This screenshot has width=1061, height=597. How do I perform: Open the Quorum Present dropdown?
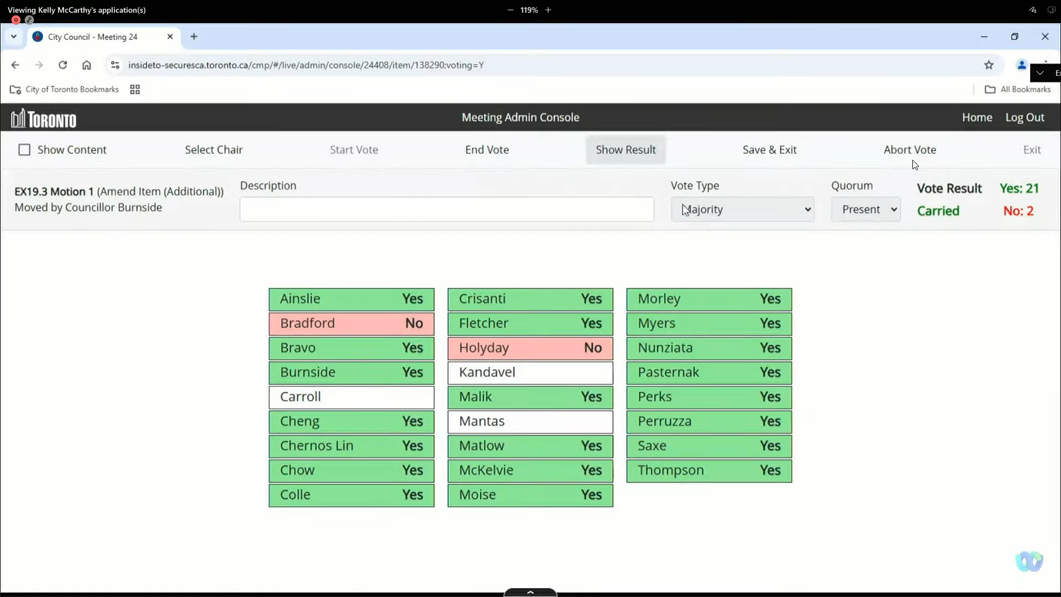pos(865,210)
